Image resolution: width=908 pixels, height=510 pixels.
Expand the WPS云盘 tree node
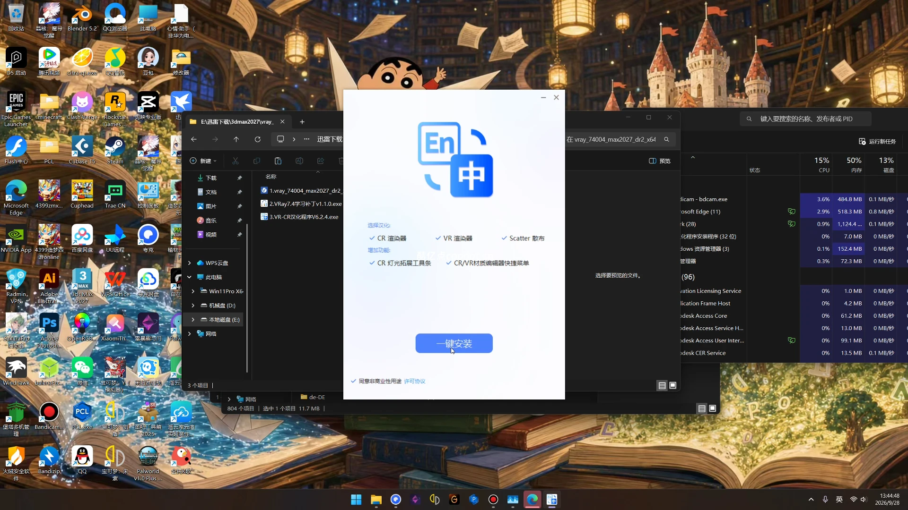[190, 263]
